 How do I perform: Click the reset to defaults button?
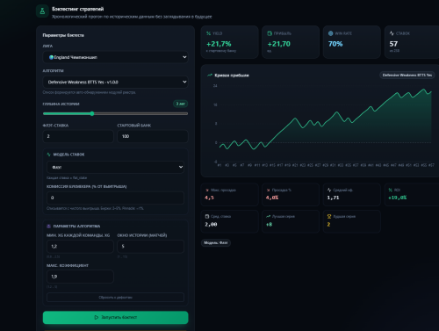(115, 298)
